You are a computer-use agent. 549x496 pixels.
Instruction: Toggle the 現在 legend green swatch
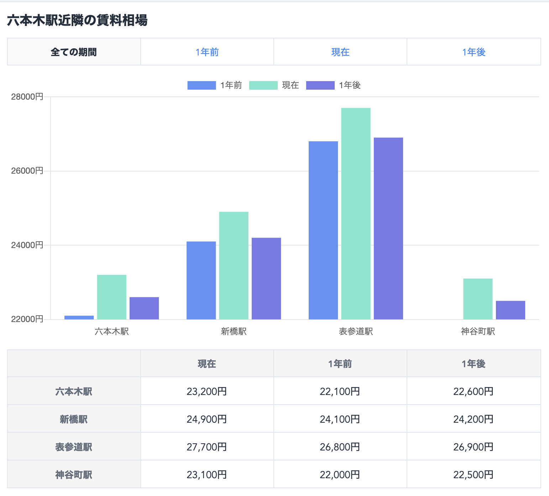click(263, 85)
